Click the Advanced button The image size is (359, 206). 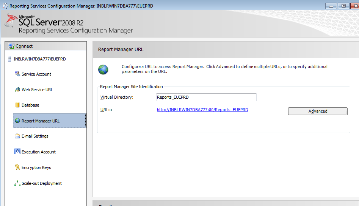[318, 111]
